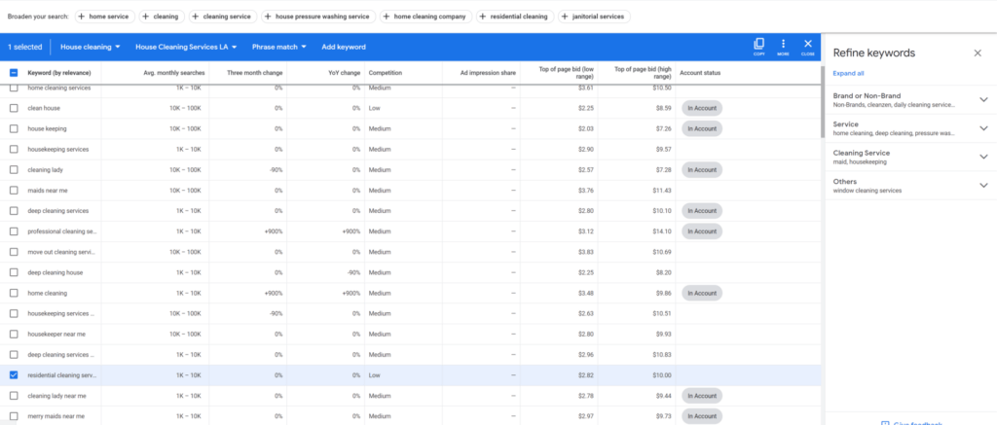
Task: Check the 'house keeping' row checkbox
Action: tap(14, 128)
